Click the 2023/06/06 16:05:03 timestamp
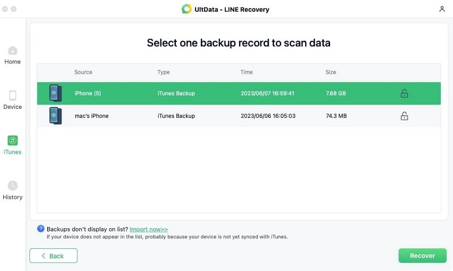This screenshot has width=453, height=271. (x=268, y=116)
